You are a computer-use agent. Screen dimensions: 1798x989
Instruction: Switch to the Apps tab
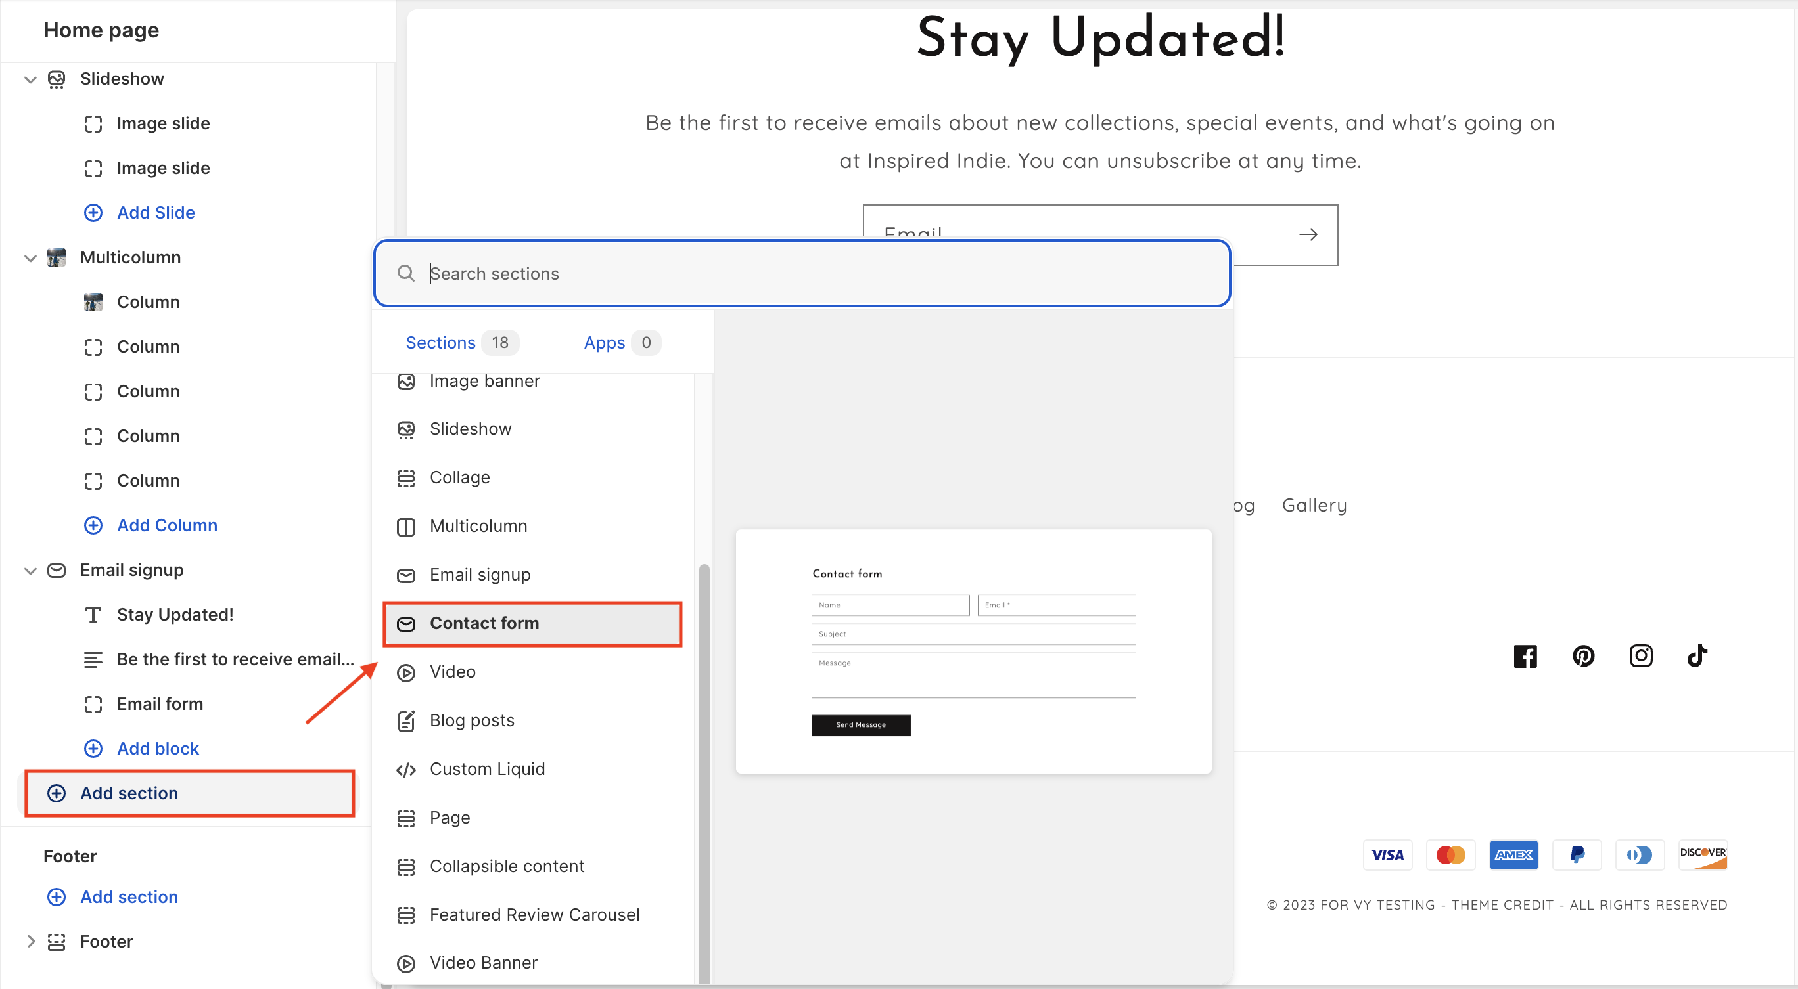click(605, 342)
